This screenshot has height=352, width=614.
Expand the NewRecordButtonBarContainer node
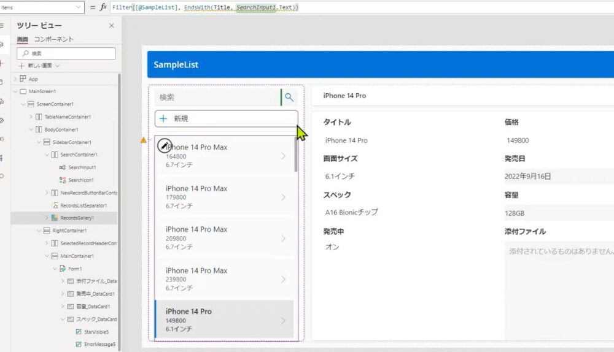[47, 193]
